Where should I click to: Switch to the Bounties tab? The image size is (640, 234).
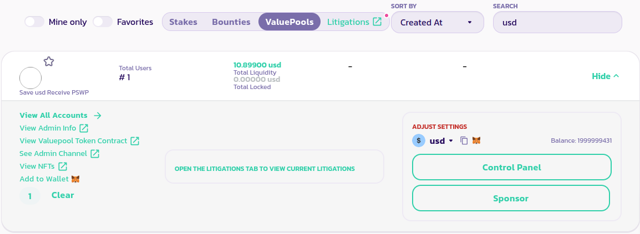tap(231, 22)
